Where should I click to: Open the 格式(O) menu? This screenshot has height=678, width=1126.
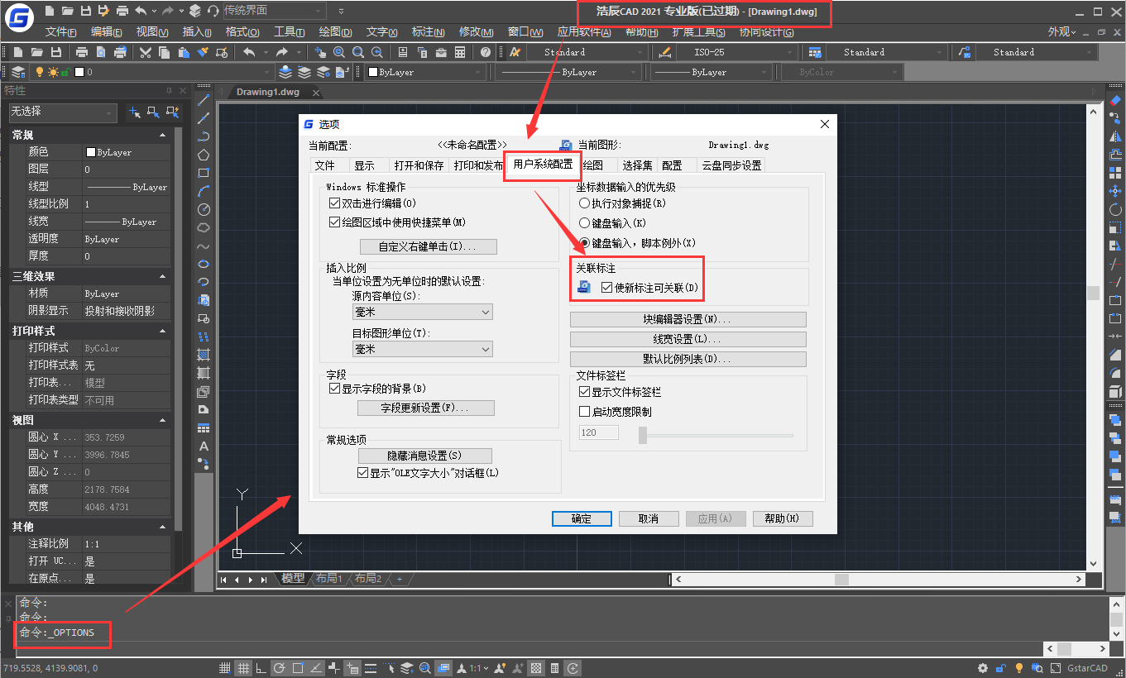pos(242,32)
